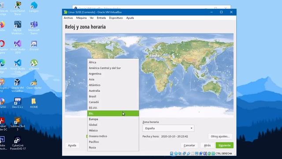The width and height of the screenshot is (282, 159).
Task: Open the Archivo menu
Action: click(68, 18)
